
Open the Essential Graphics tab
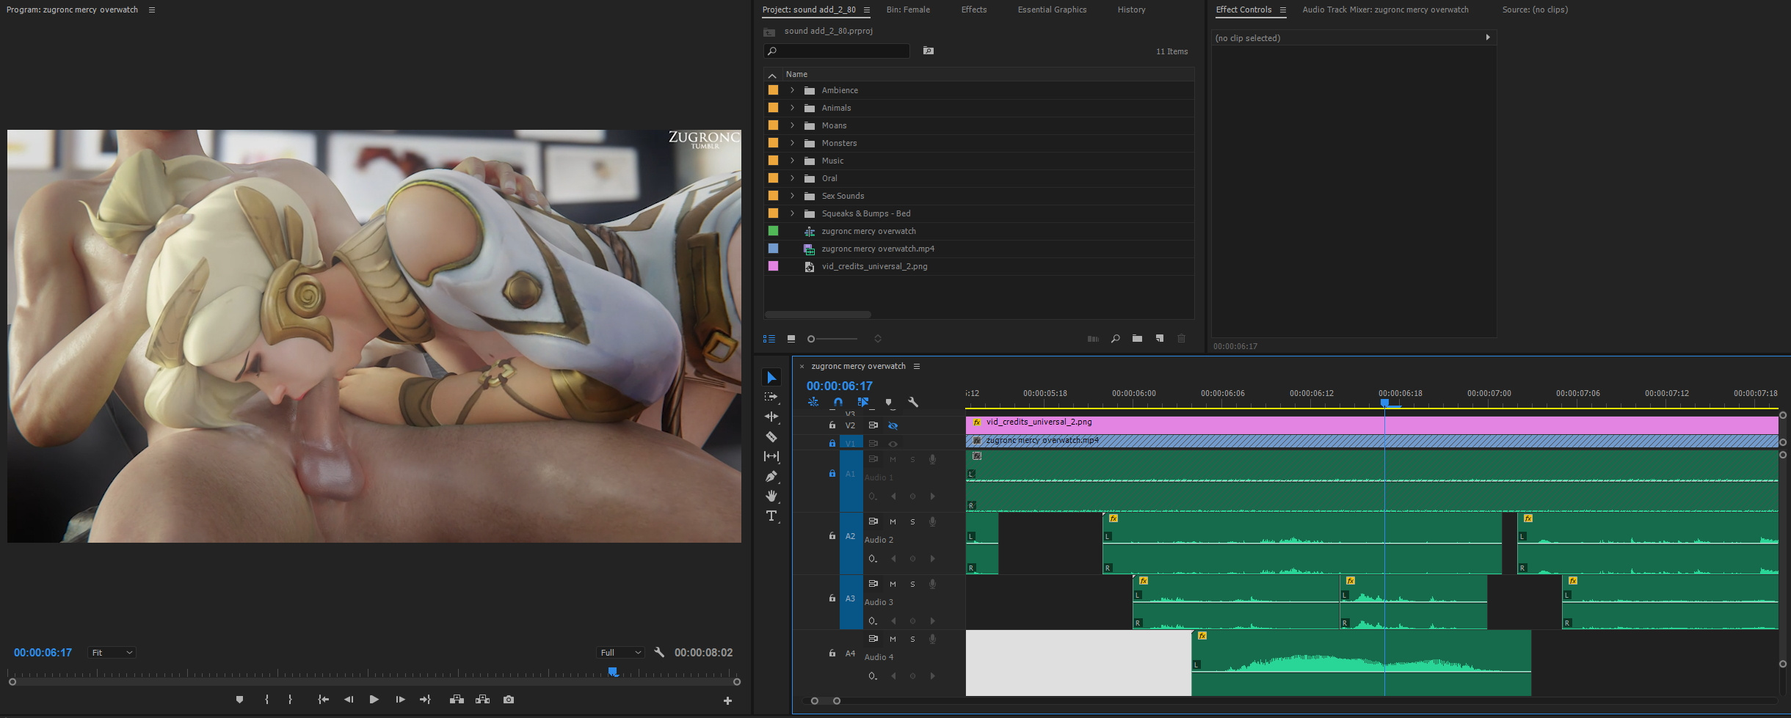1052,10
